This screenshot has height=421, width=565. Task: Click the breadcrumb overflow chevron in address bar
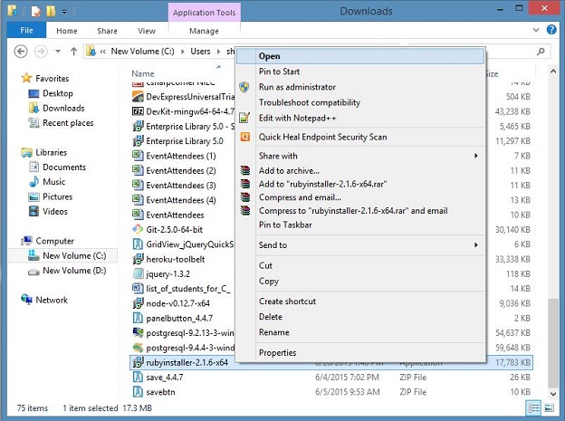coord(102,52)
